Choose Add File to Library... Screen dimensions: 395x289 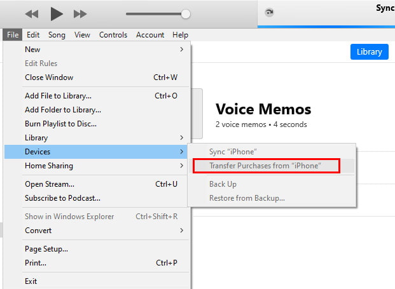(x=97, y=96)
